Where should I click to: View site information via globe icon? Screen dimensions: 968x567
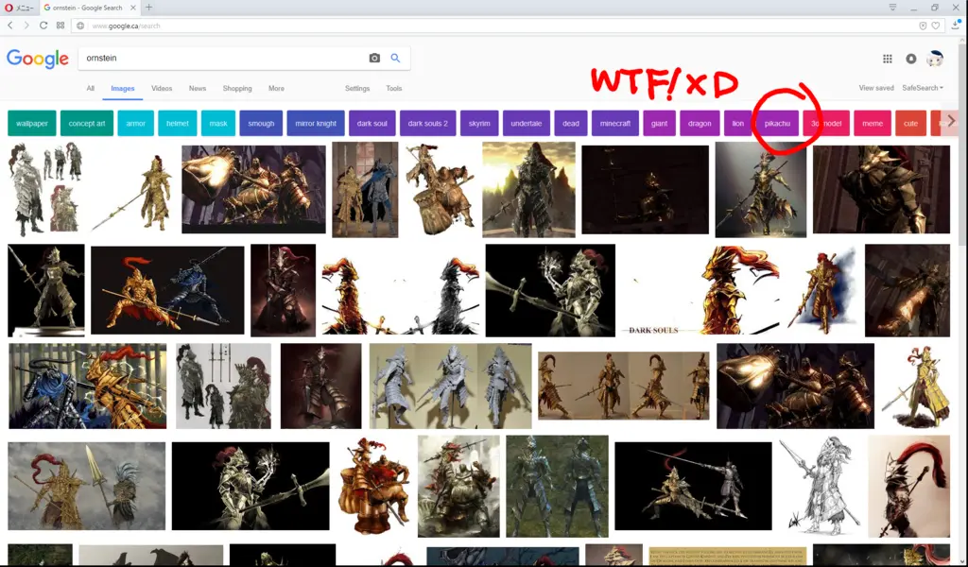tap(80, 26)
